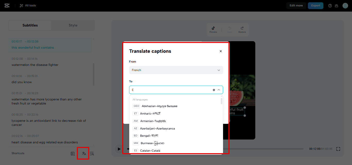Switch to the Style tab
Screen dimensions: 352x165
[x=73, y=25]
